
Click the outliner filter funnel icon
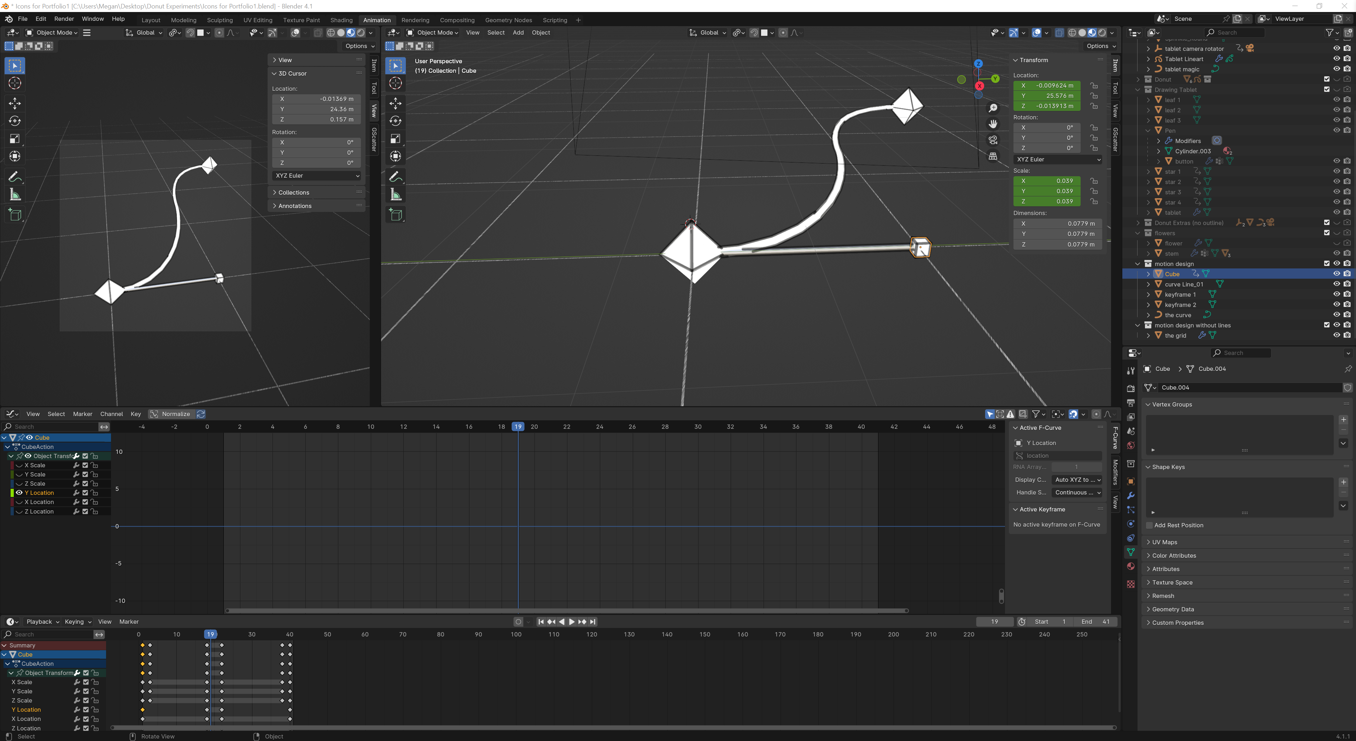[x=1329, y=32]
